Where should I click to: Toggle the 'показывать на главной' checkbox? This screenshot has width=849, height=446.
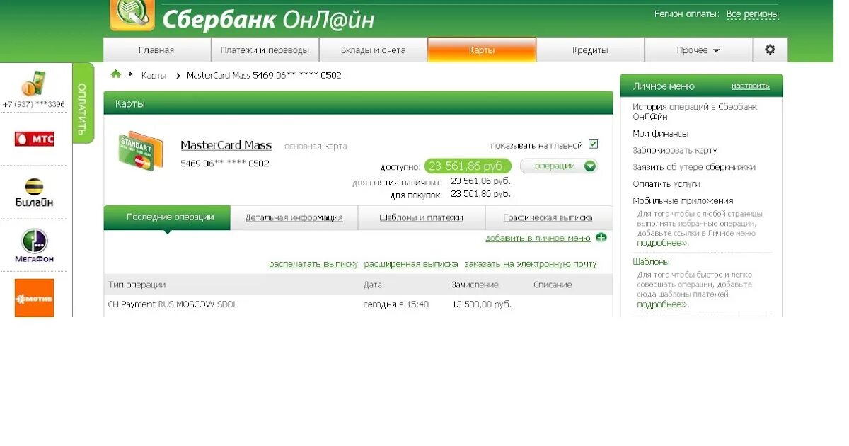pos(594,144)
